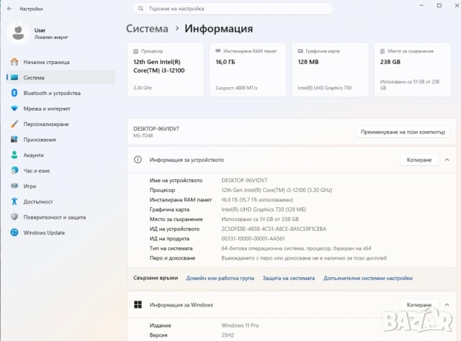Image resolution: width=461 pixels, height=341 pixels.
Task: Click the 25H2 version value
Action: [x=228, y=335]
